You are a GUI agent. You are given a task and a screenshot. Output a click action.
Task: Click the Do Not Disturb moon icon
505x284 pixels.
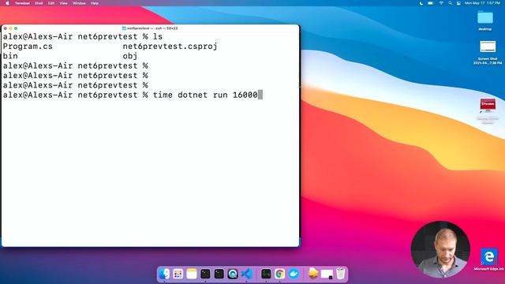(421, 3)
